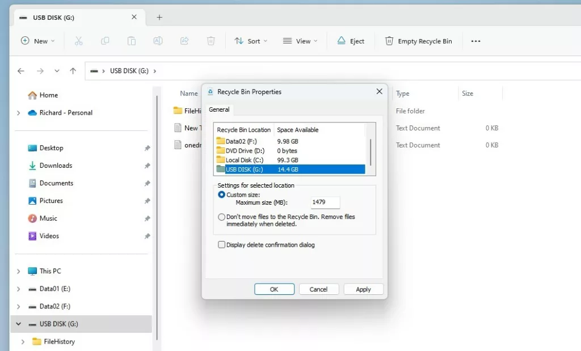
Task: Click the Recycle Bin Properties title icon
Action: [210, 92]
